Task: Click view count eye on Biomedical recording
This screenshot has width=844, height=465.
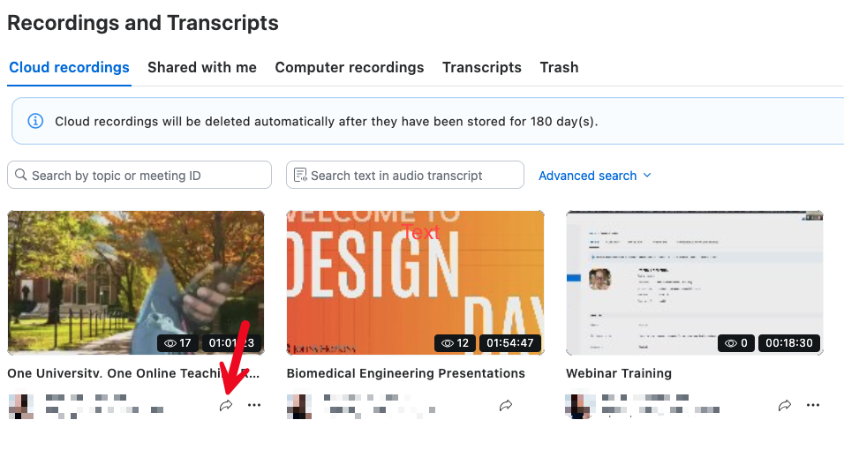Action: click(x=448, y=343)
